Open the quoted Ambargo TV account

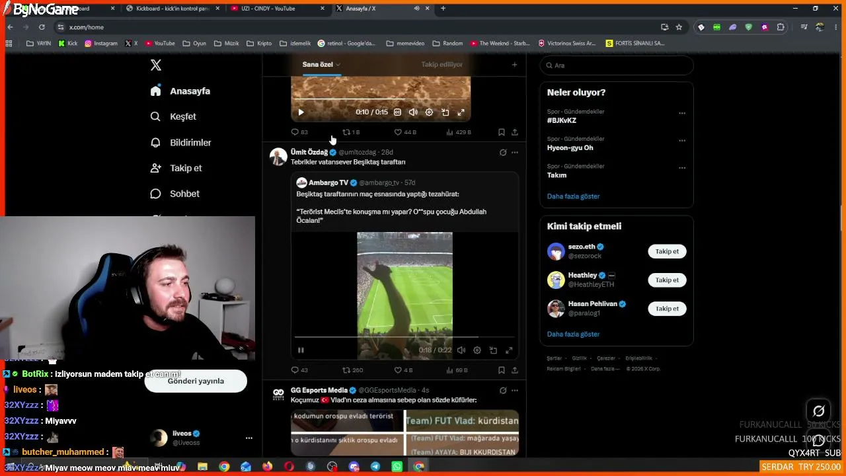[x=328, y=182]
